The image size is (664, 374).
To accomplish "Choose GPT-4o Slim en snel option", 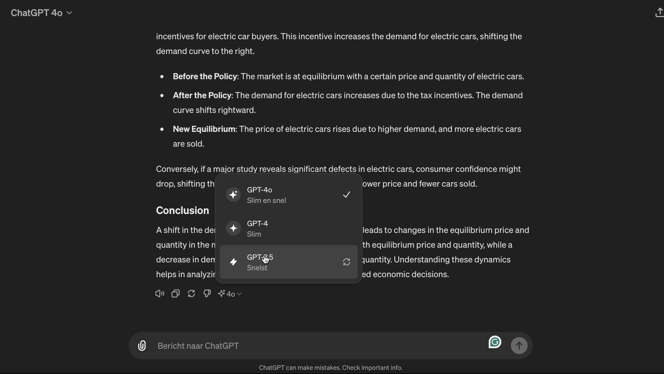I will pos(288,195).
